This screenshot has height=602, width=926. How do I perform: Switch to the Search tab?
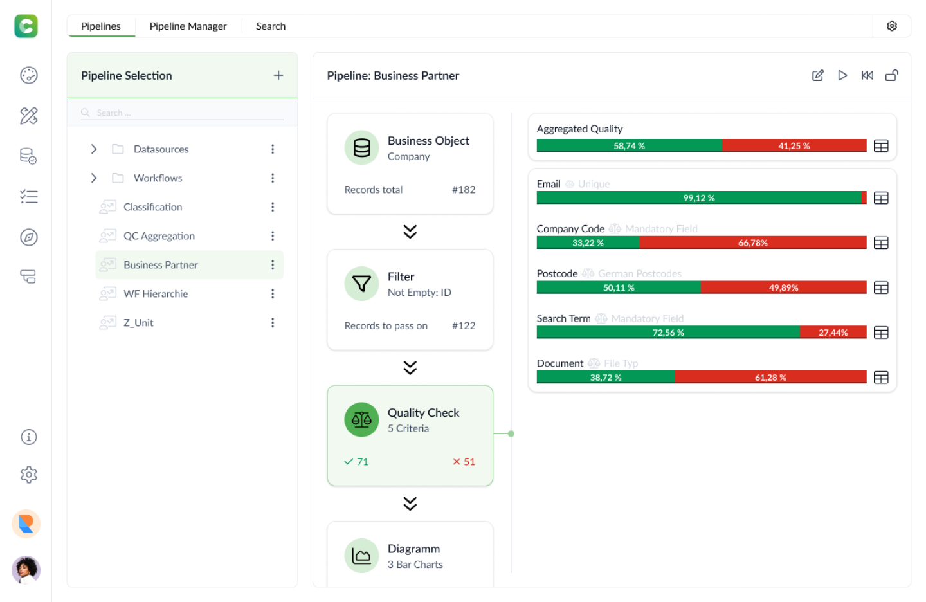point(271,26)
